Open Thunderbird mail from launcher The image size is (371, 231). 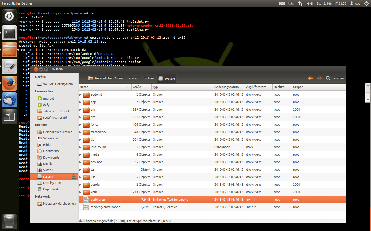coord(9,100)
